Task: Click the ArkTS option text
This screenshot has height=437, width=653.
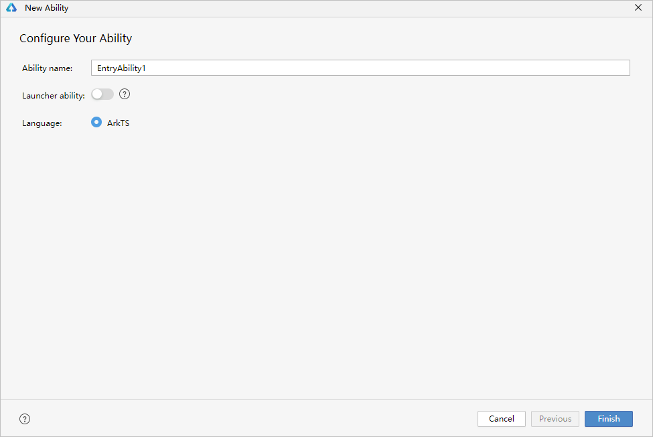Action: [x=119, y=123]
